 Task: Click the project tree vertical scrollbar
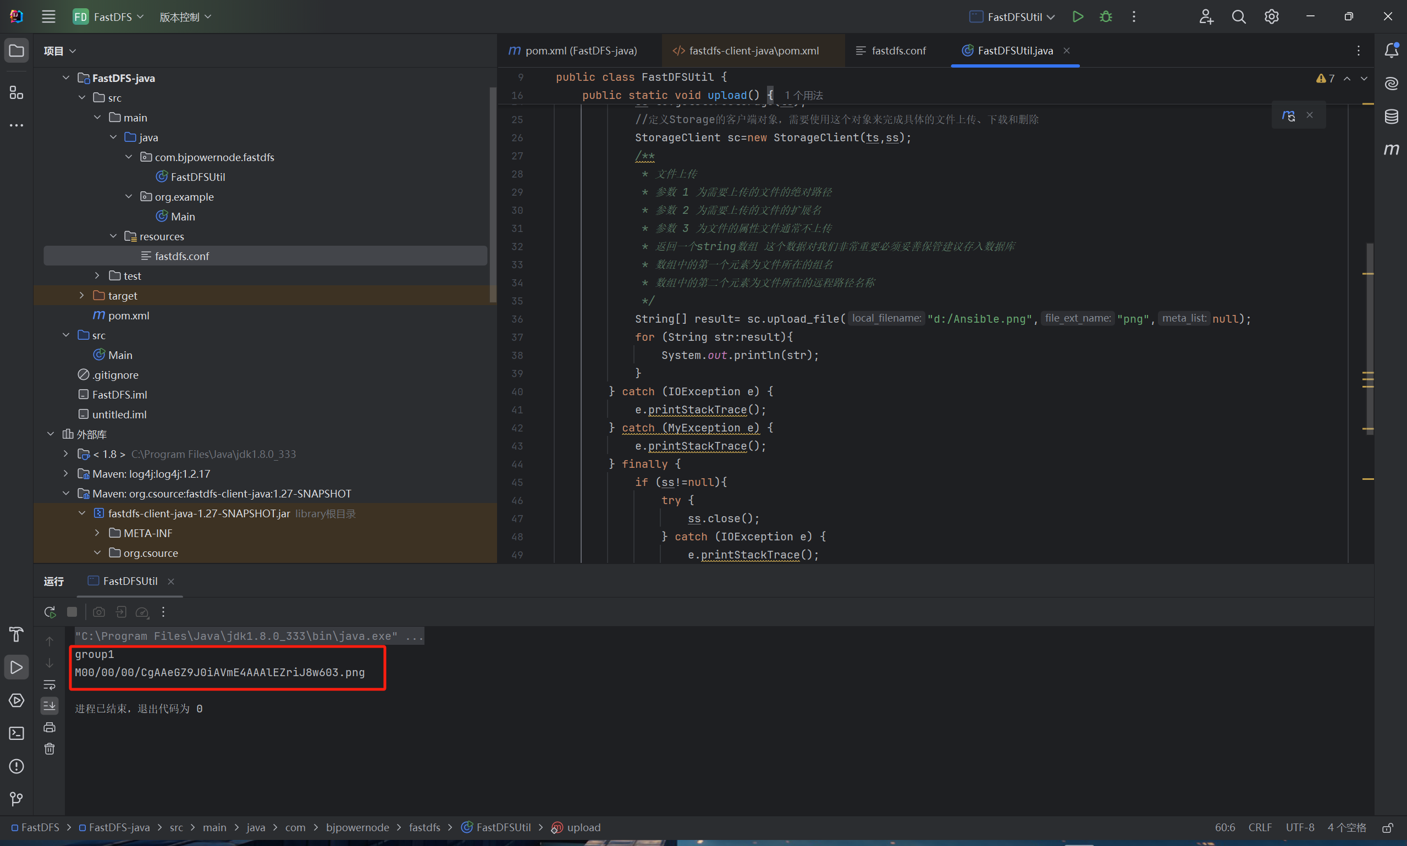pos(493,194)
